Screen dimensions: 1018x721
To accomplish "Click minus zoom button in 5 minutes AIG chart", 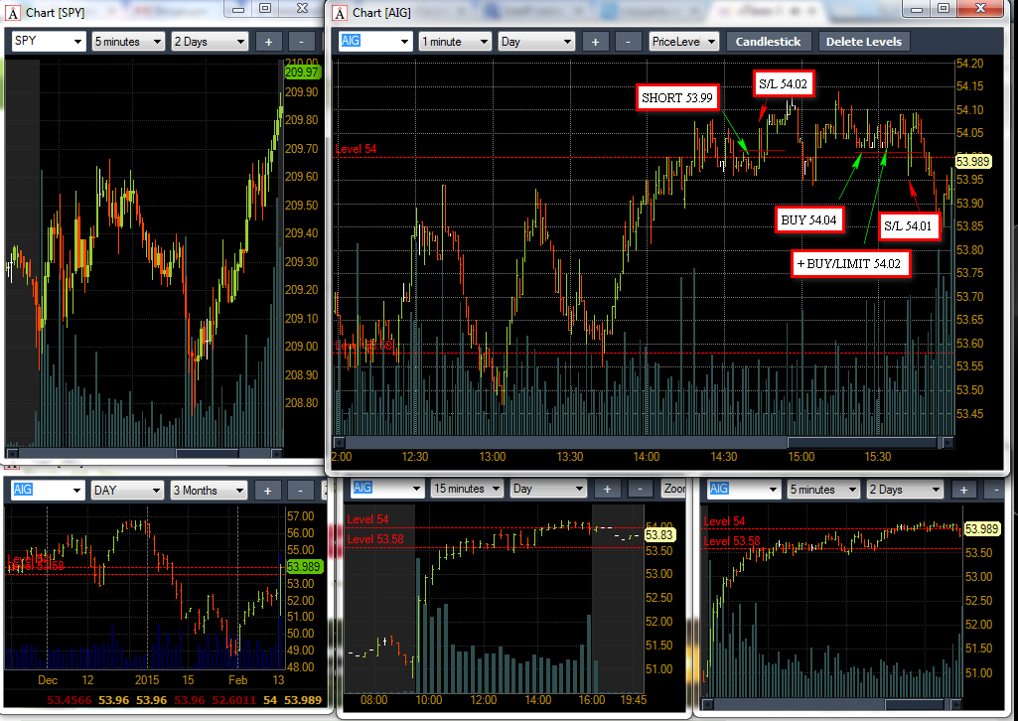I will 996,490.
